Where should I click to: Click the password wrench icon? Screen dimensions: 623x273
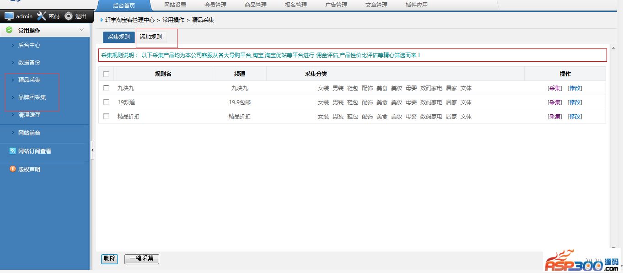point(42,16)
